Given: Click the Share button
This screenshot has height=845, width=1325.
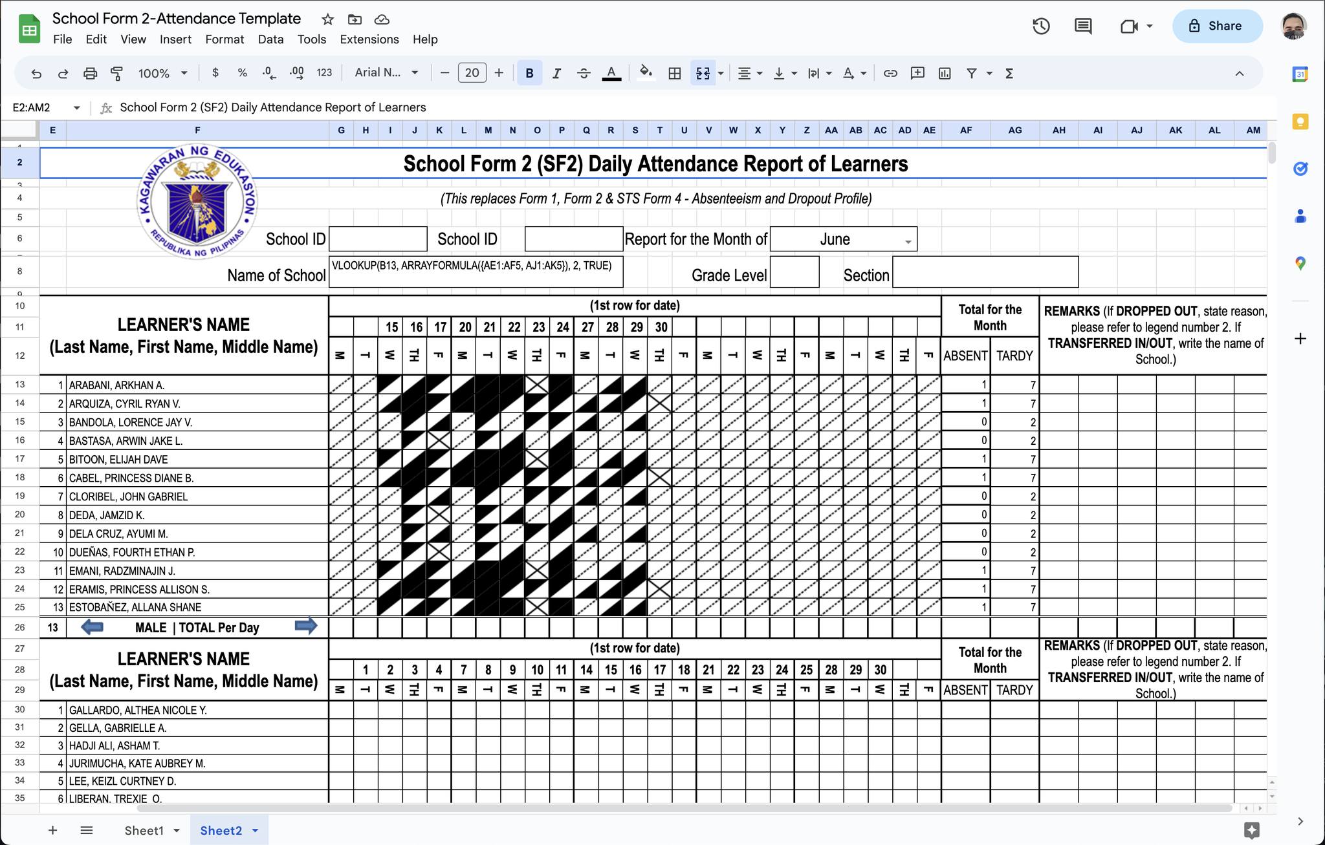Looking at the screenshot, I should 1217,26.
